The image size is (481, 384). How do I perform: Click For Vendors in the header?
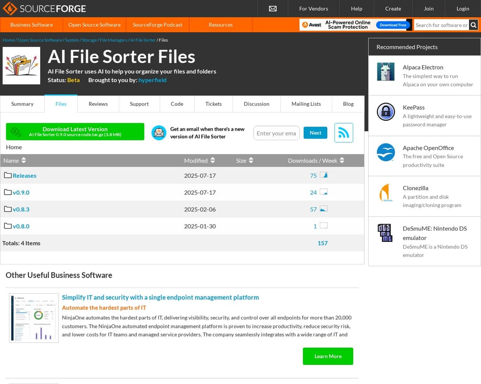click(314, 8)
